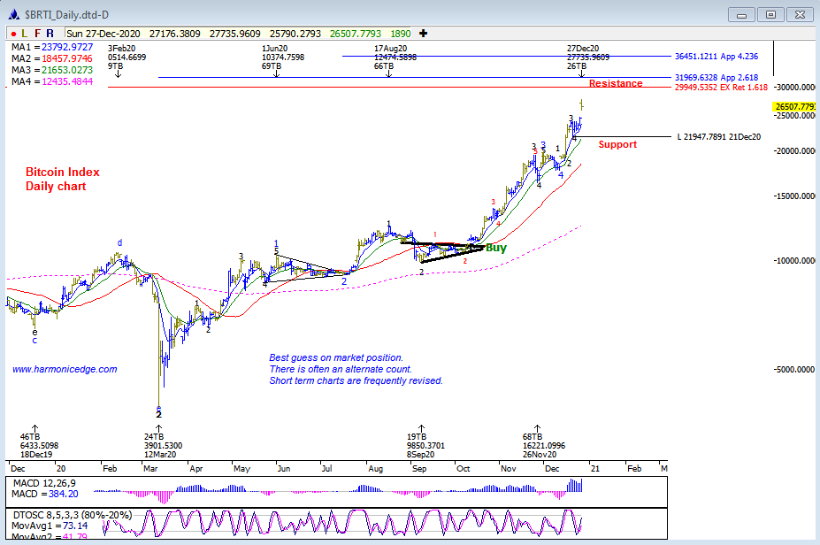Click the 36451.1211 App 4.236 level label
This screenshot has height=545, width=820.
pyautogui.click(x=716, y=57)
